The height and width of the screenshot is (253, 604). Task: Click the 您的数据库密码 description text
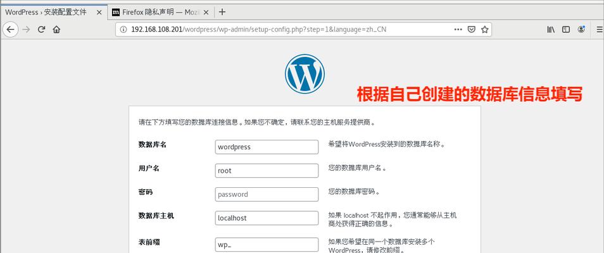(354, 192)
